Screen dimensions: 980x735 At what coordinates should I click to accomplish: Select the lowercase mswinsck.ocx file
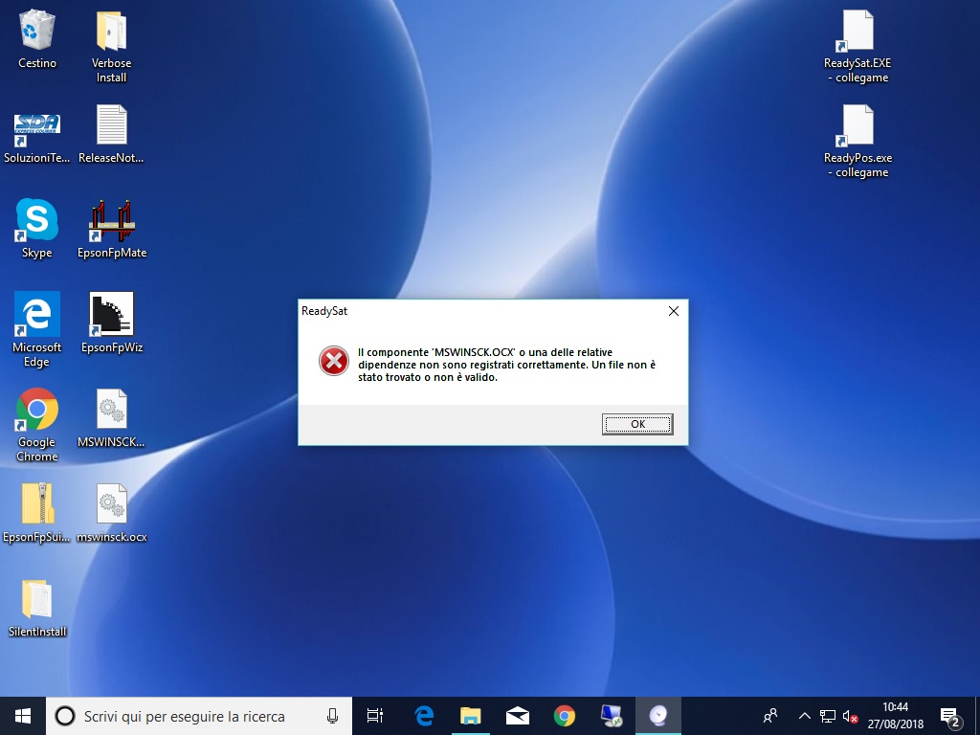(x=111, y=513)
